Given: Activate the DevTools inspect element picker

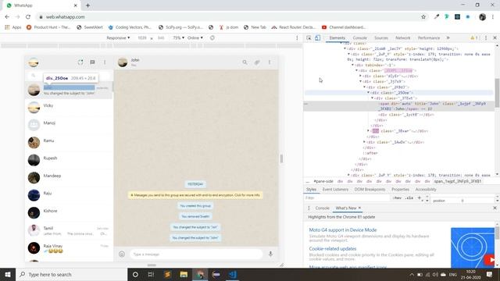Looking at the screenshot, I should [x=309, y=37].
